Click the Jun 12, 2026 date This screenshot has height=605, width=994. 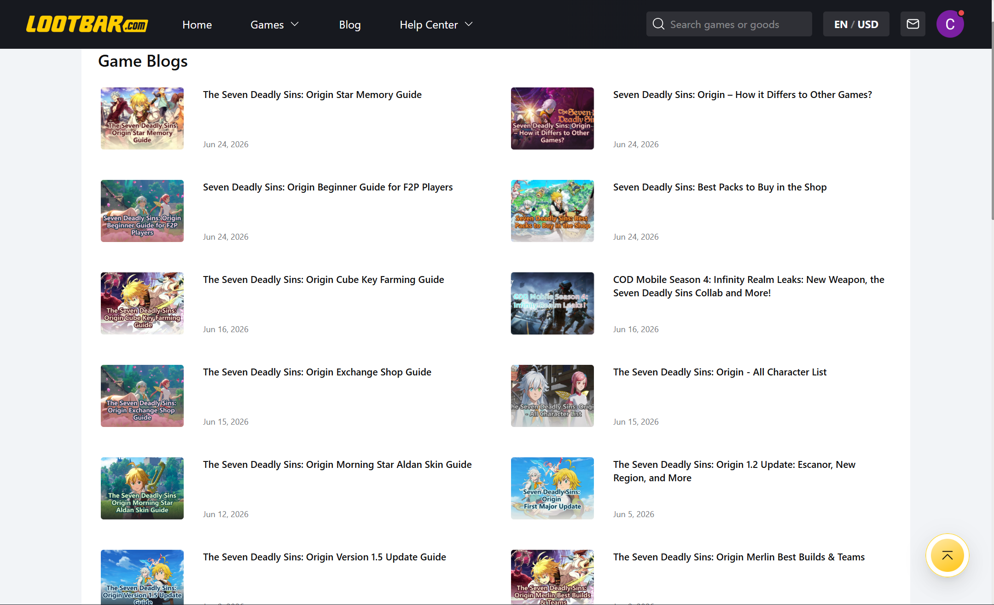[226, 514]
